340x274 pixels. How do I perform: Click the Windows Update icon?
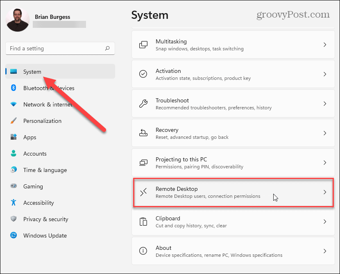(14, 236)
